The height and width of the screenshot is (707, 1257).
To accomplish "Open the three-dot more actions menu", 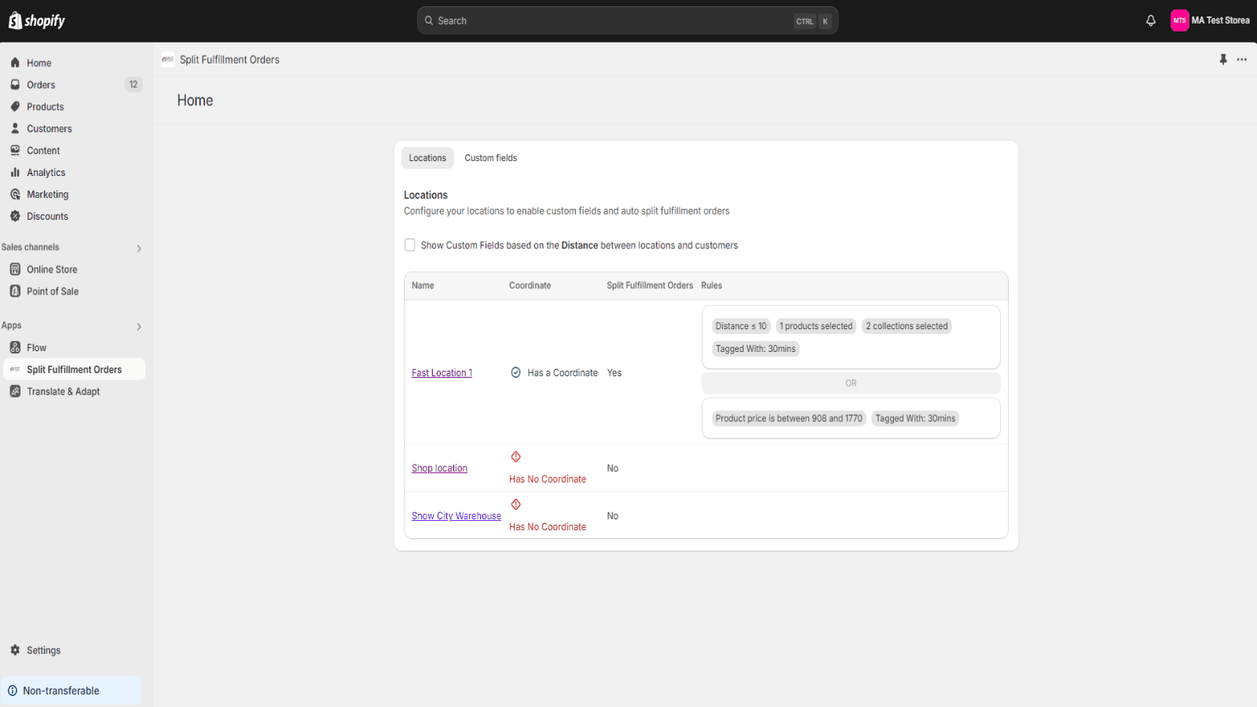I will coord(1241,60).
